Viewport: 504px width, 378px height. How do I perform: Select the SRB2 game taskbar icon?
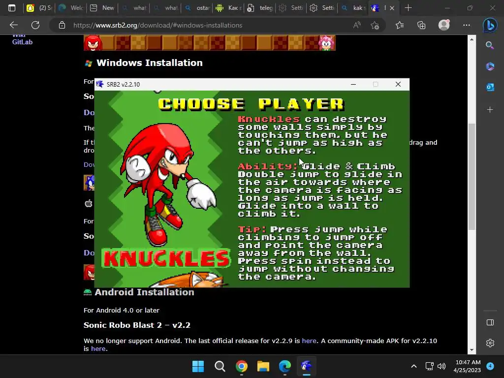(x=306, y=366)
